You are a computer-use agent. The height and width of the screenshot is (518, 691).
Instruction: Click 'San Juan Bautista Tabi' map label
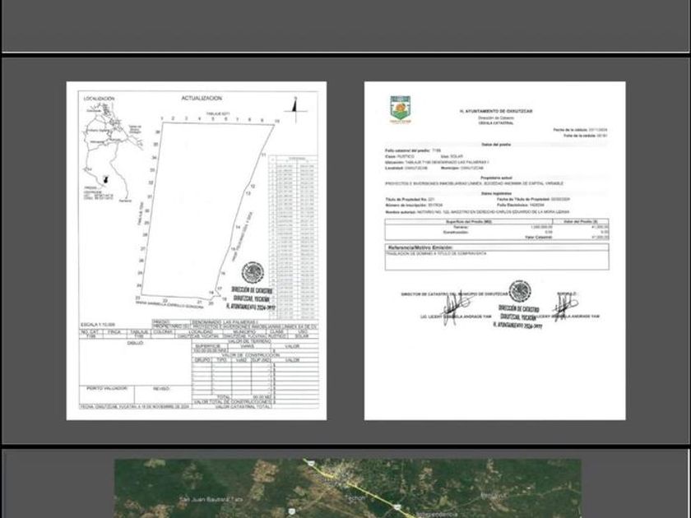click(211, 499)
